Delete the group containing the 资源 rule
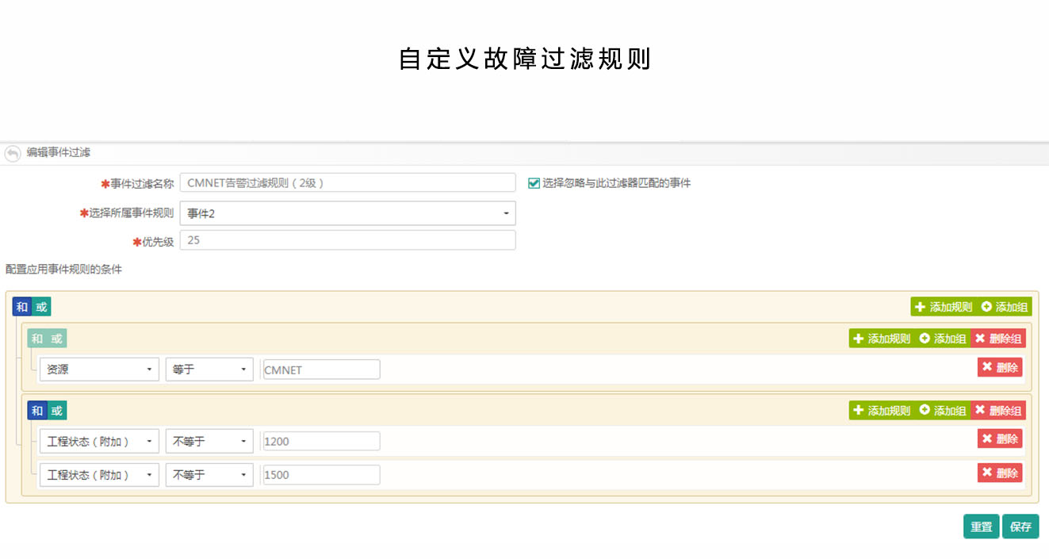This screenshot has width=1049, height=559. 998,339
